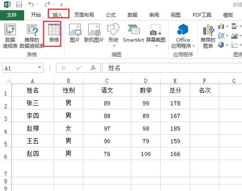Expand the column chart dropdown arrow

(x=227, y=26)
